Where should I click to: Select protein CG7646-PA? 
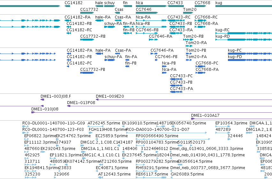(x=162, y=50)
